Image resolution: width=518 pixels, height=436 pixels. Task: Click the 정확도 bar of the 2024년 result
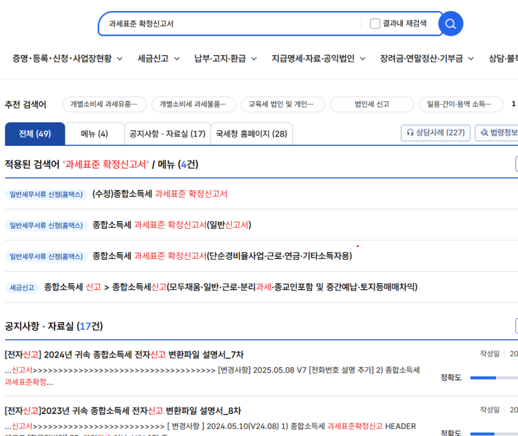point(494,378)
